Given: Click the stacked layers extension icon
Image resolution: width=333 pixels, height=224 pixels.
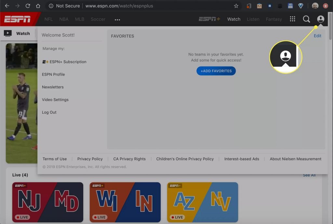Looking at the screenshot, I should pyautogui.click(x=280, y=6).
